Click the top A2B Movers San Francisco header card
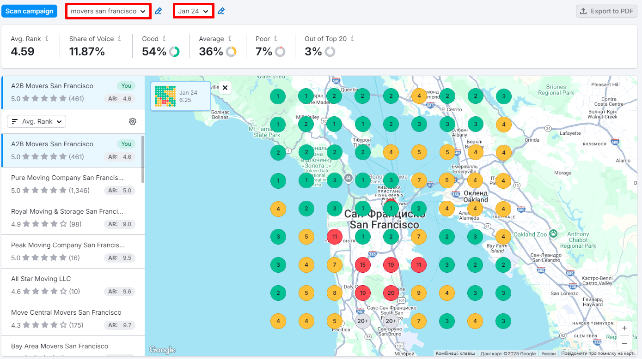642x359 pixels. [73, 92]
